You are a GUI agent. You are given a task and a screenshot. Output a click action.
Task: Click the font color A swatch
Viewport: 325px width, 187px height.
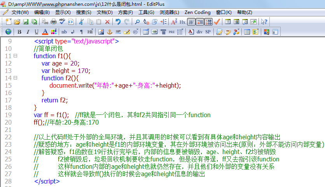(45, 32)
